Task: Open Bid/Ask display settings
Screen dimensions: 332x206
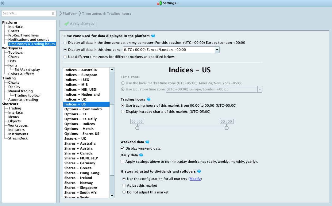Action: [27, 70]
